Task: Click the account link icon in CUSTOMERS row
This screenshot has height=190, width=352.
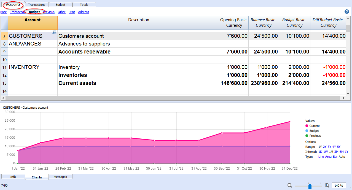Action: click(x=54, y=33)
